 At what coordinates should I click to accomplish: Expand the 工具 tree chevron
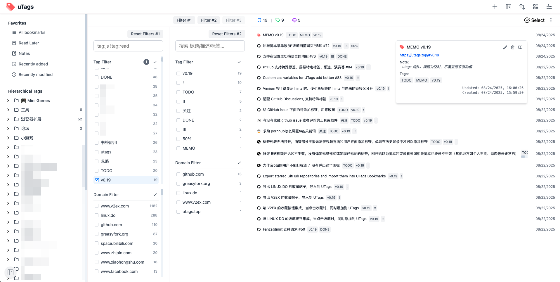point(8,110)
